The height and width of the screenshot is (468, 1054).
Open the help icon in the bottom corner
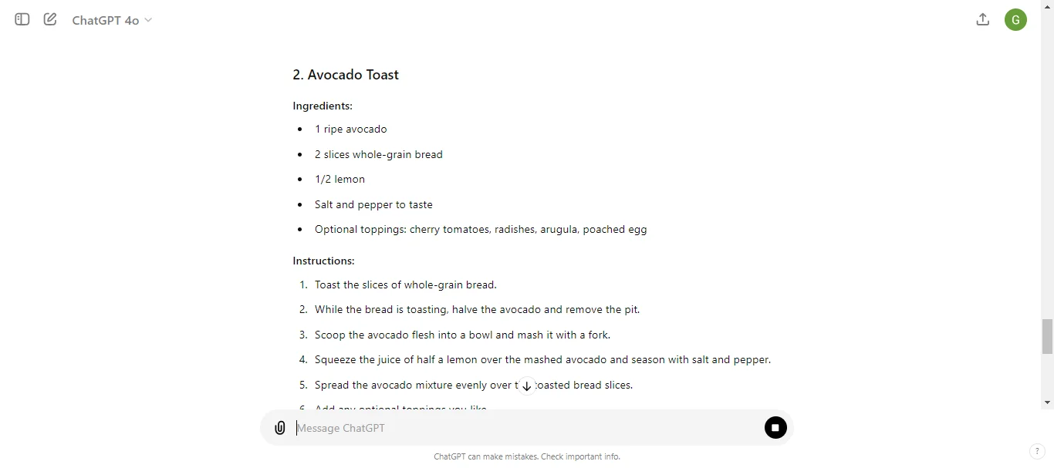1036,452
